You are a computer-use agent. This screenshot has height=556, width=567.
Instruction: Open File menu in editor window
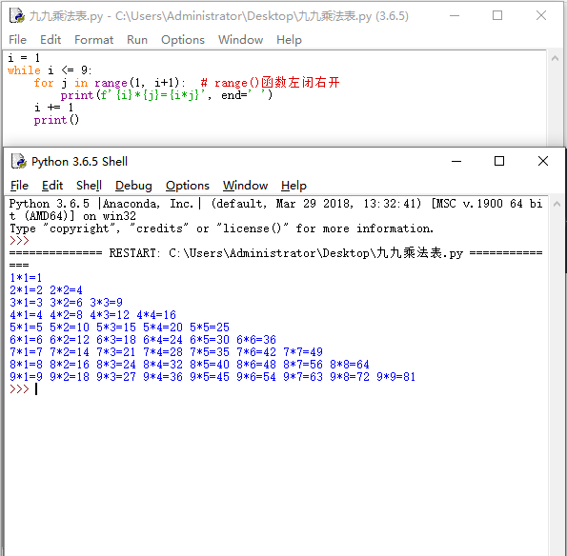click(x=17, y=39)
